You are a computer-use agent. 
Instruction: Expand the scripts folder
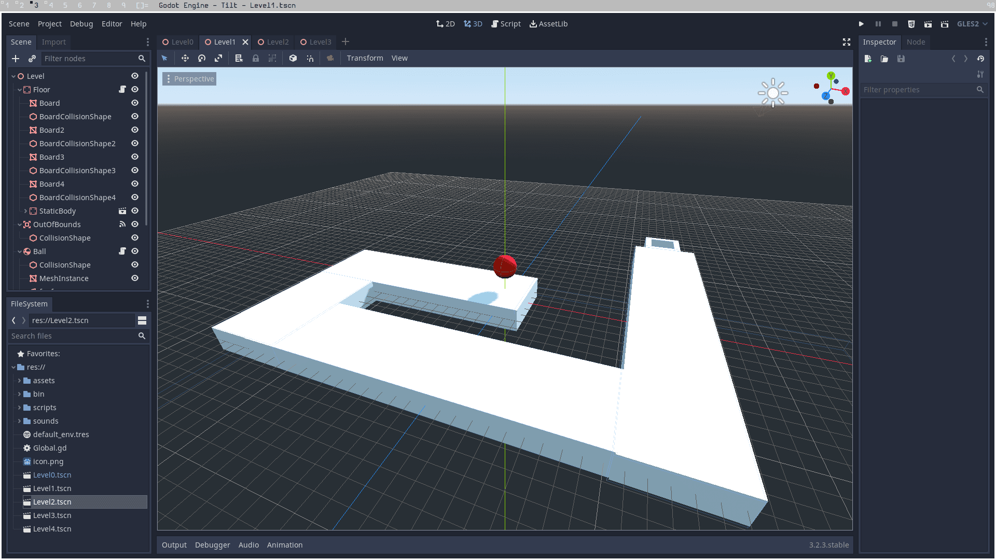20,408
